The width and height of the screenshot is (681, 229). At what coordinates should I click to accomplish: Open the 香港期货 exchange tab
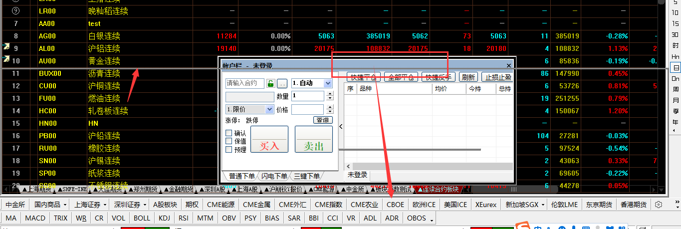[634, 205]
